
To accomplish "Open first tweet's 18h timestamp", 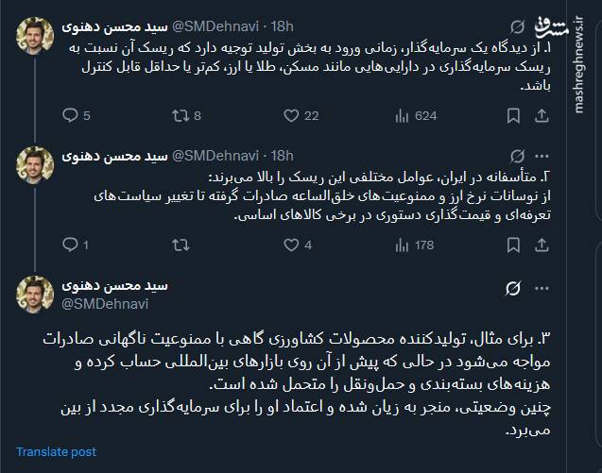I will [x=282, y=25].
